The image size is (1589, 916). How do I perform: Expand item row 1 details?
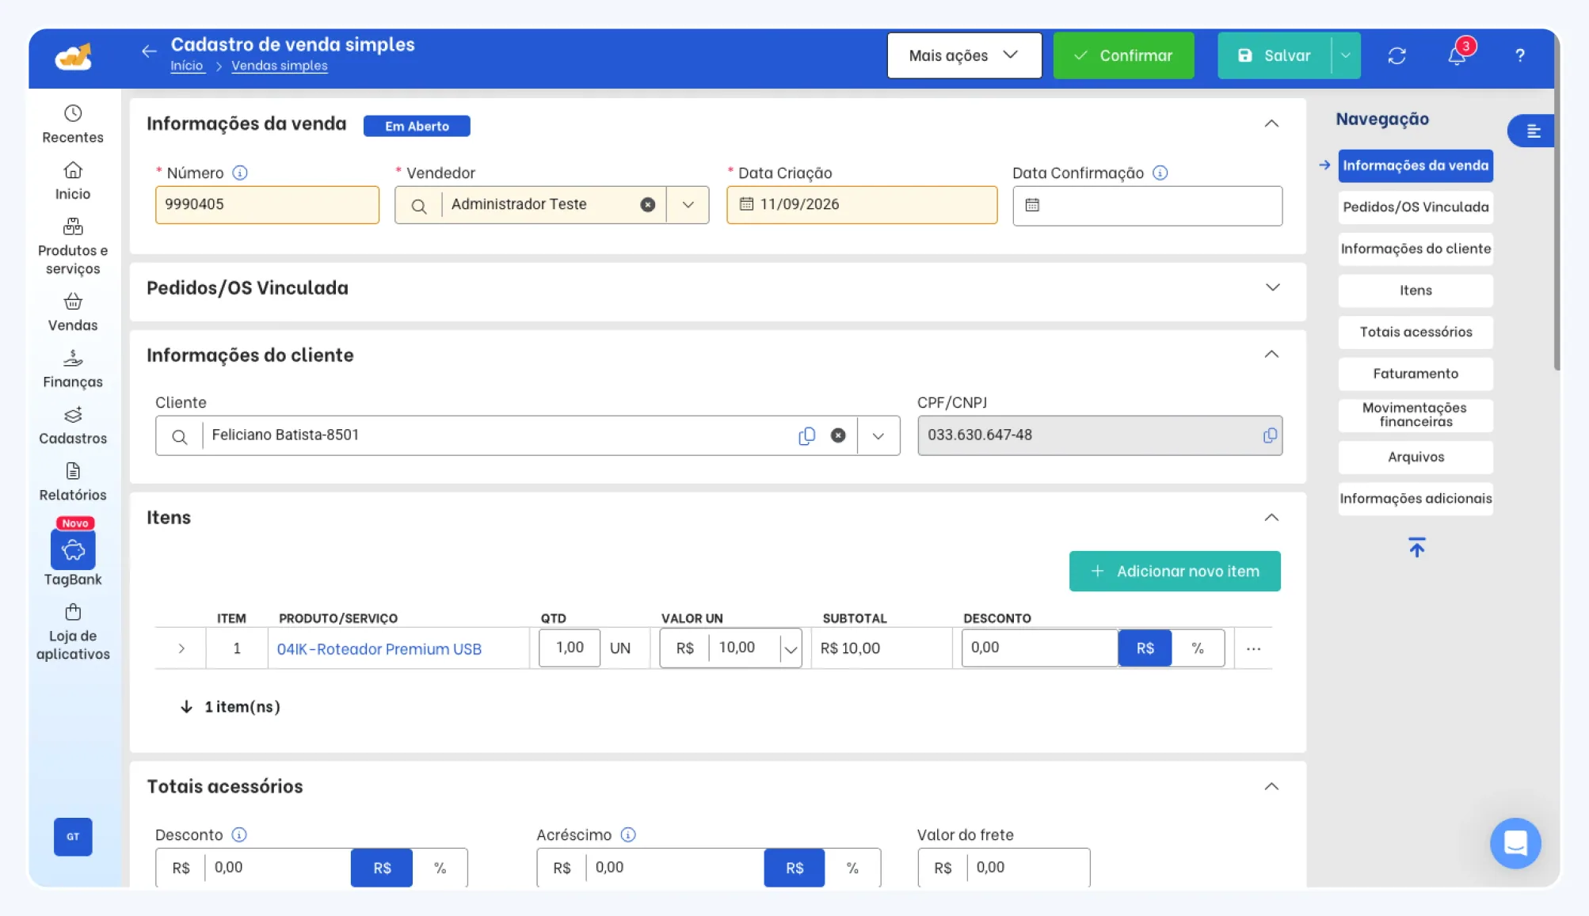click(x=181, y=648)
